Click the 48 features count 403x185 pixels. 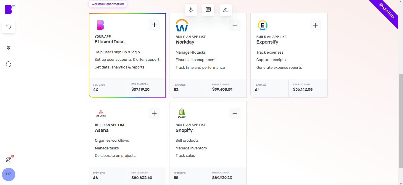(95, 178)
